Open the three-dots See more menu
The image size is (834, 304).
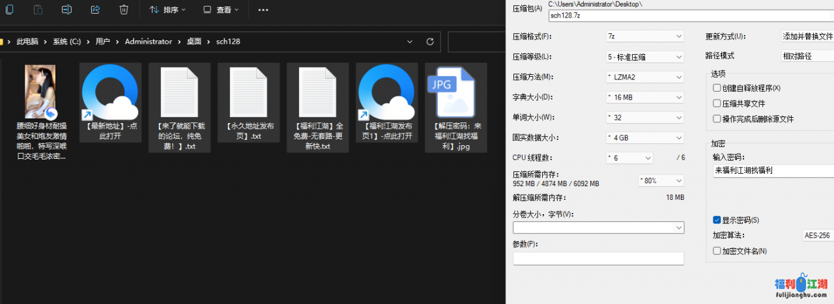point(263,10)
